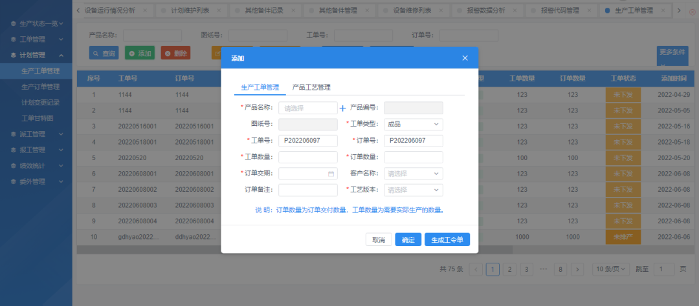Click the 确定 button in the dialog

click(x=408, y=240)
